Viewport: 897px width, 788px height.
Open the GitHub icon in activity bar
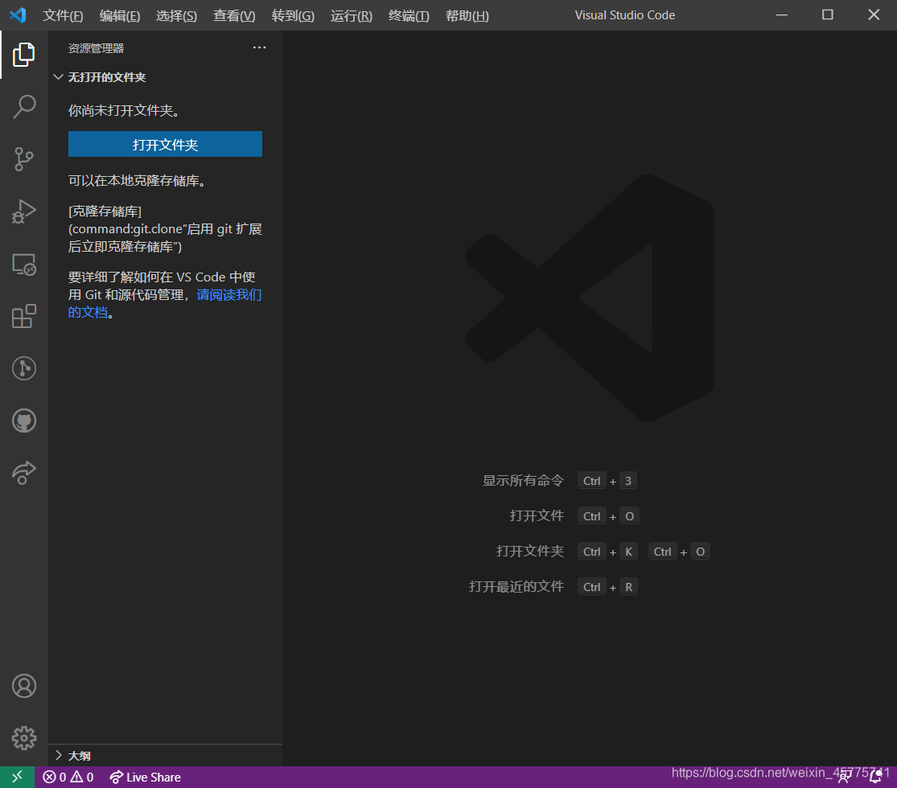click(24, 421)
